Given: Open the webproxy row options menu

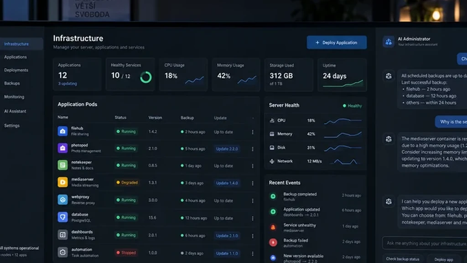Looking at the screenshot, I should pyautogui.click(x=253, y=201).
